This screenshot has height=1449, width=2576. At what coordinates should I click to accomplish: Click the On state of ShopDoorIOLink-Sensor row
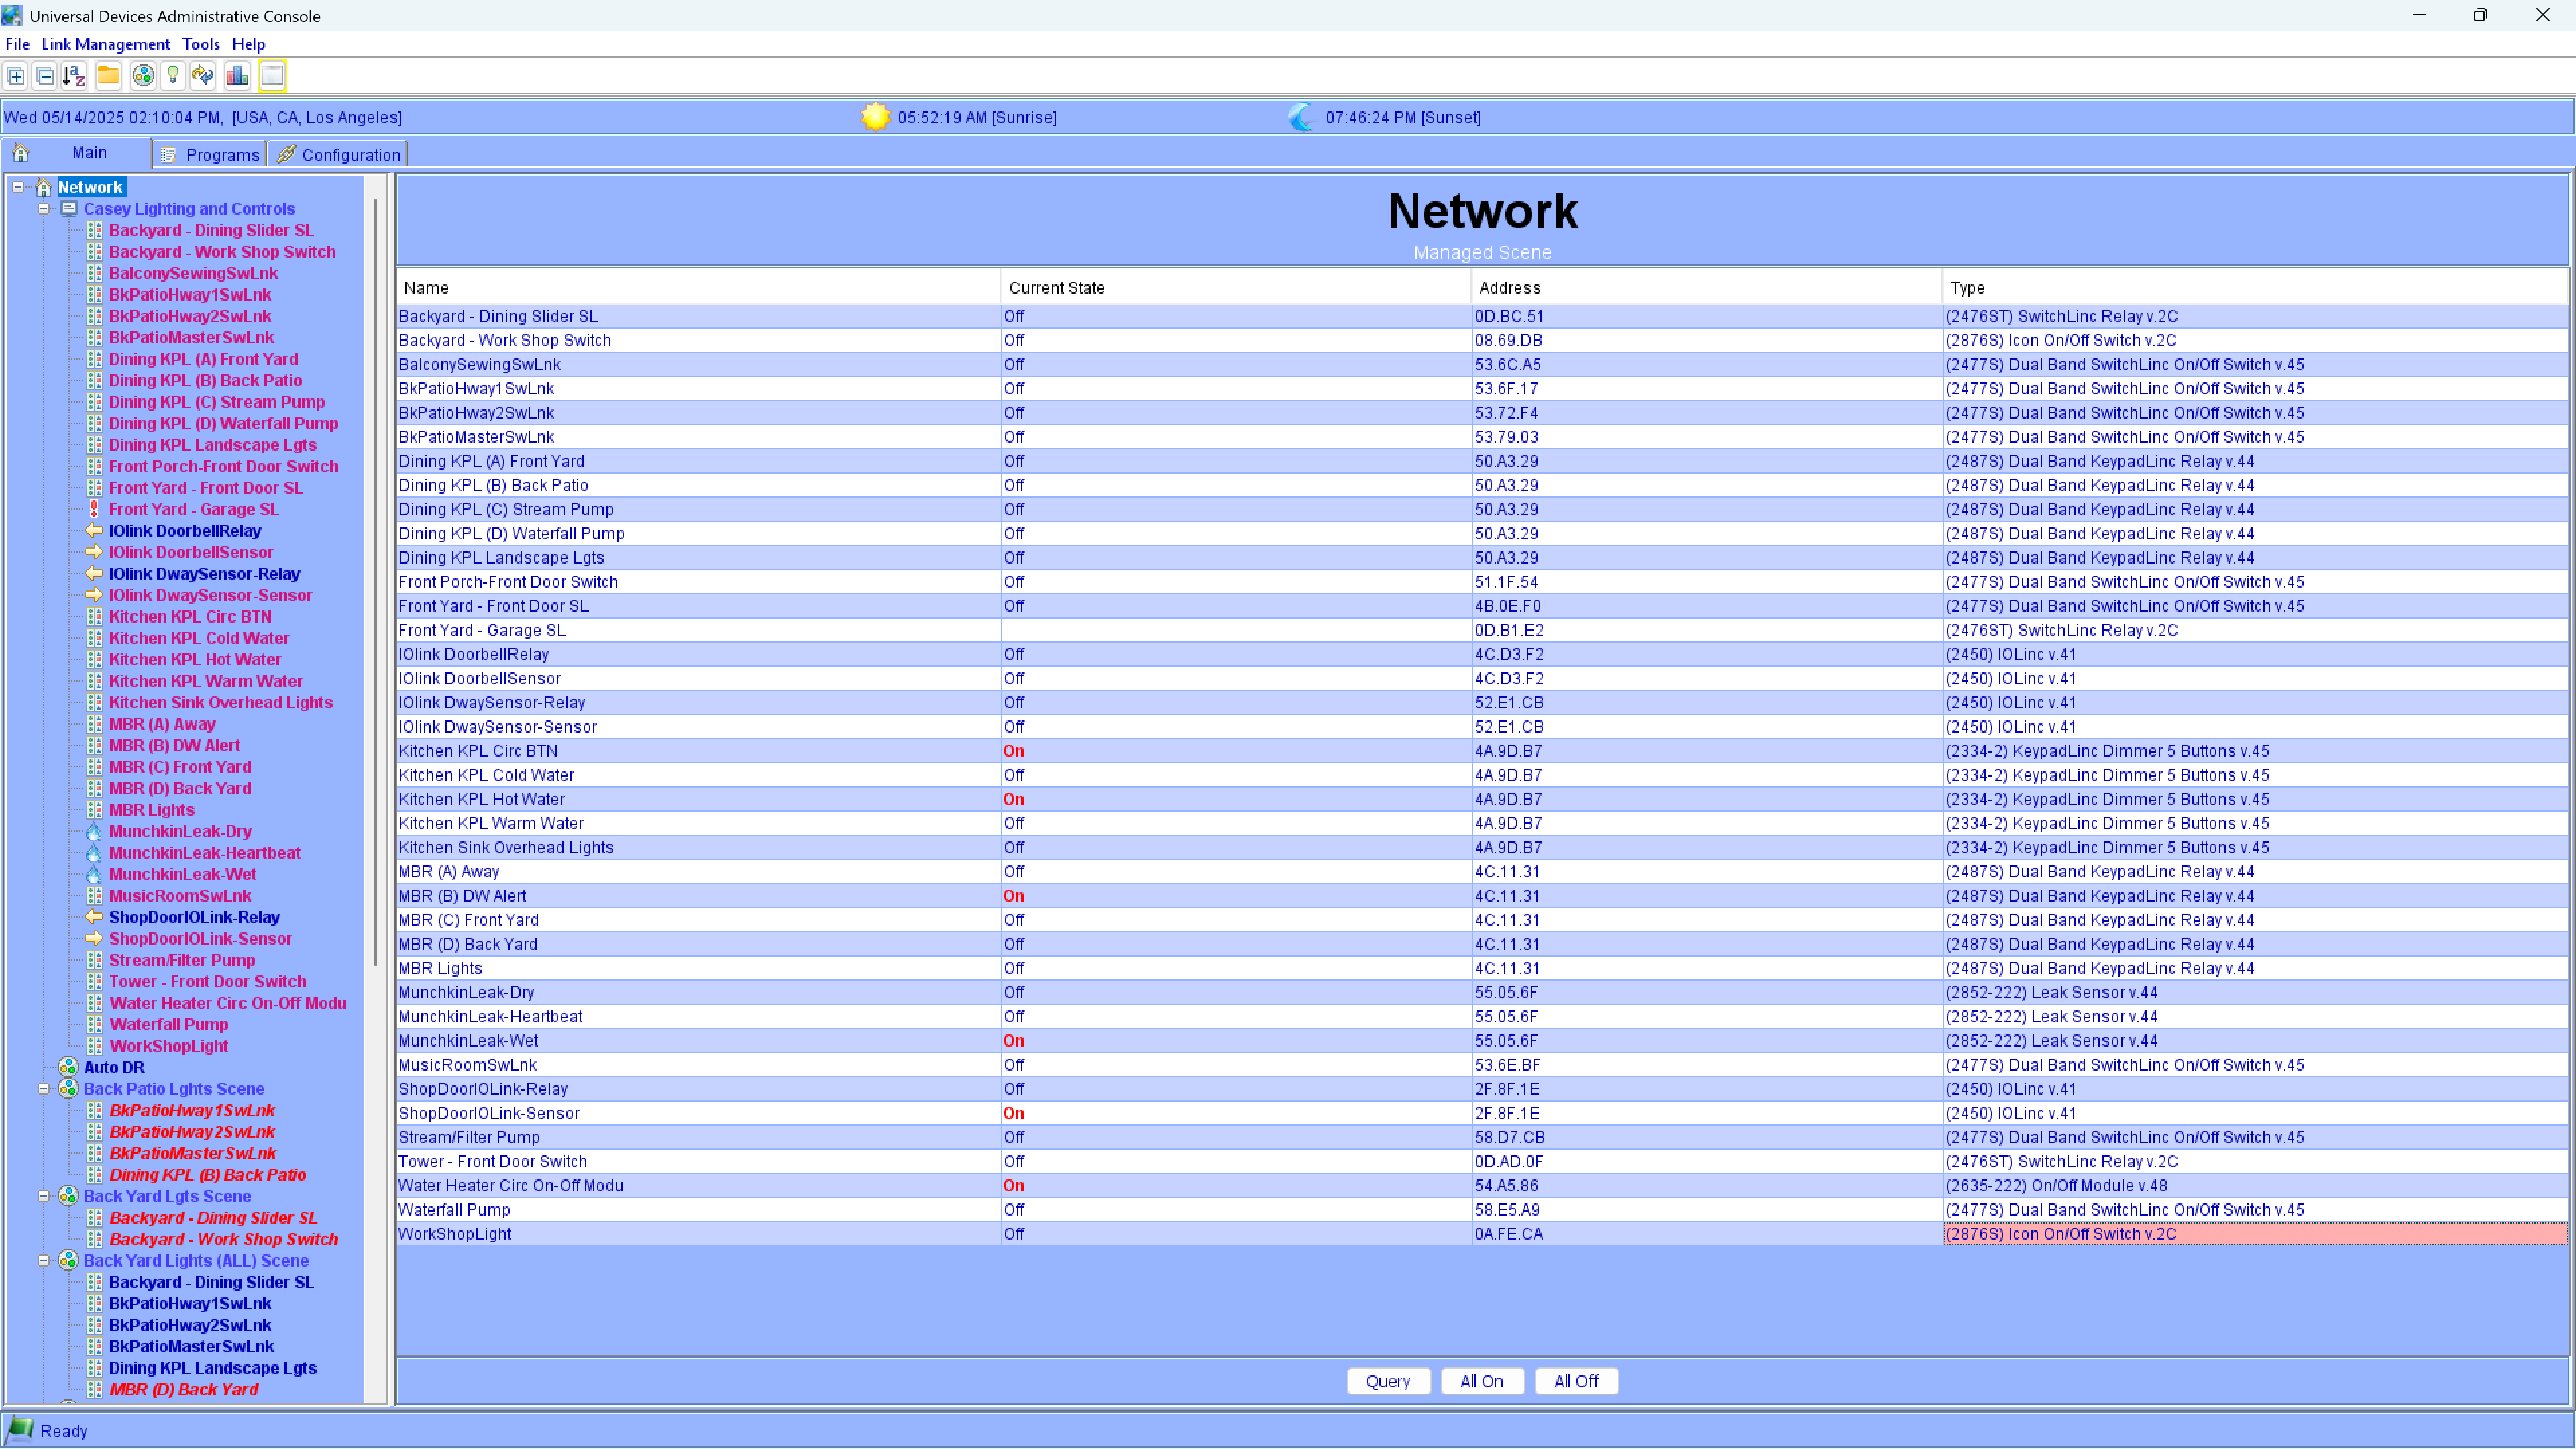tap(1013, 1113)
